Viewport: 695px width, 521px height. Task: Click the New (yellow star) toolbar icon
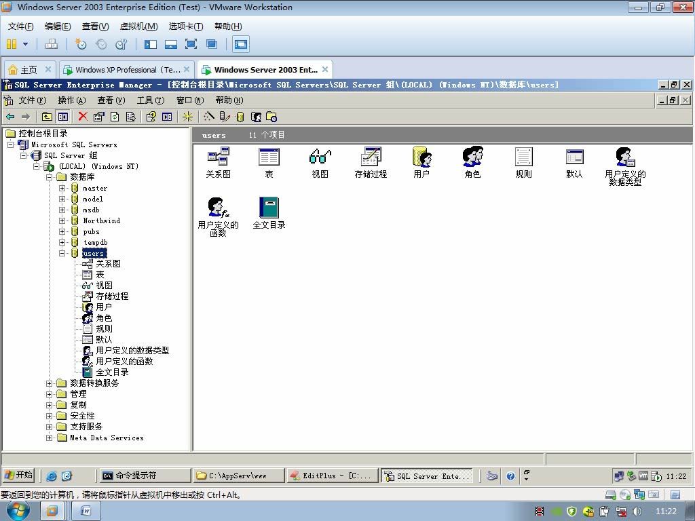pos(187,117)
